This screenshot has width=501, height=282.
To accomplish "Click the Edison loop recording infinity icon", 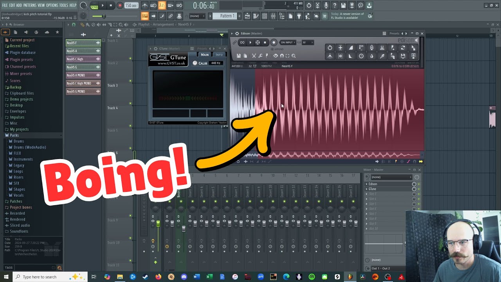I will [242, 42].
